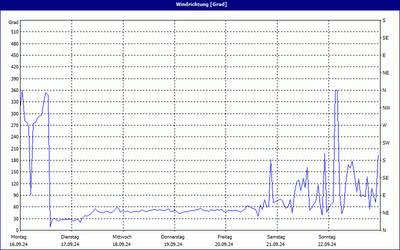Screen dimensions: 400x250
Task: Select the "Samstag" day label
Action: click(x=276, y=237)
